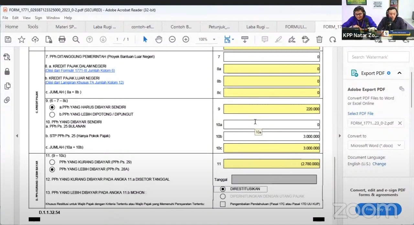Image resolution: width=414 pixels, height=225 pixels.
Task: Click the Select PDF File link
Action: (360, 114)
